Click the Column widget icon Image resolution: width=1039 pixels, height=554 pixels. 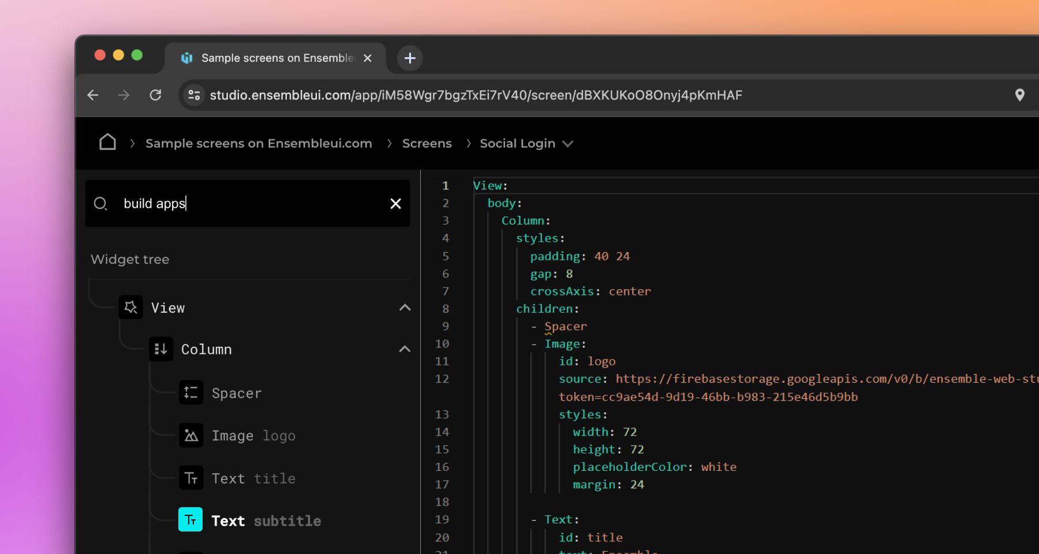(161, 349)
